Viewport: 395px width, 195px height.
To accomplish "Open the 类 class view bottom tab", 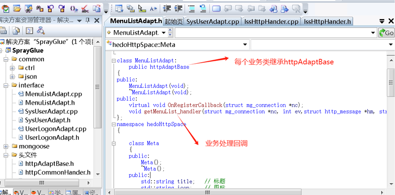I will [x=56, y=192].
